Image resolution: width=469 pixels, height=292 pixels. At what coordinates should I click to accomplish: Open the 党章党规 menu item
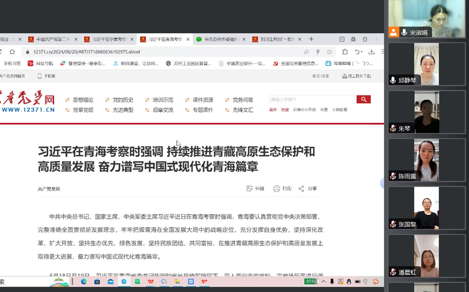[83, 110]
